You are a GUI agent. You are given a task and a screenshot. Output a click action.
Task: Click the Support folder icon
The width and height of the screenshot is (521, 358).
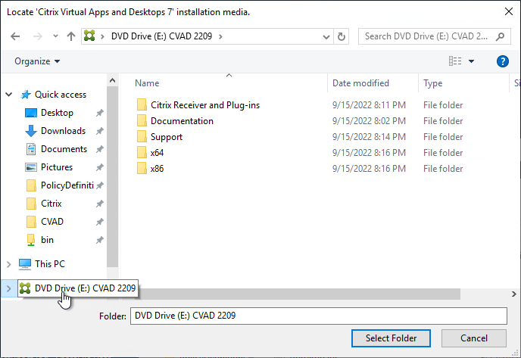142,136
